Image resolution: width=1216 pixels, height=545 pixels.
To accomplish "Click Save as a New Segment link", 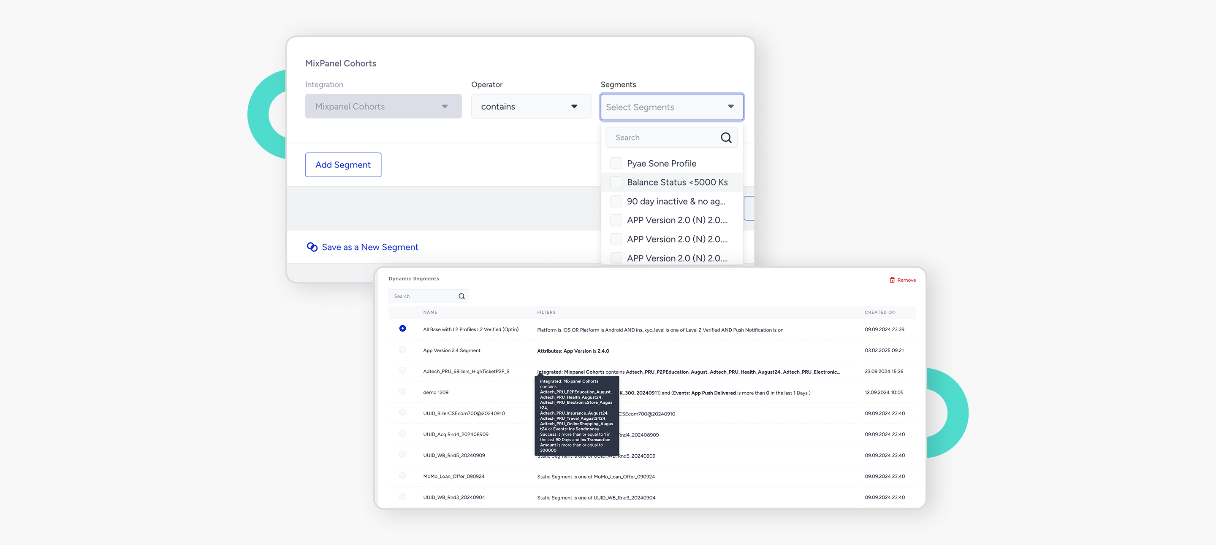I will 369,247.
